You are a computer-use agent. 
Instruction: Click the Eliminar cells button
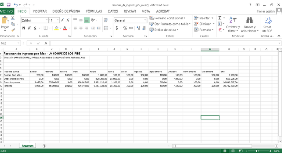tap(202, 24)
